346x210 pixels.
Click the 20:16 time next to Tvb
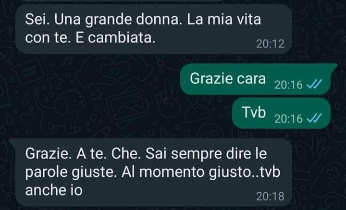[289, 119]
